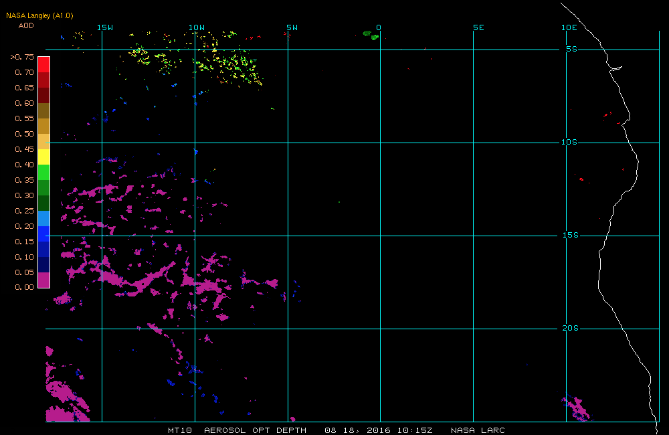Viewport: 669px width, 435px height.
Task: Click the tan 0.45 legend swatch
Action: [x=44, y=141]
